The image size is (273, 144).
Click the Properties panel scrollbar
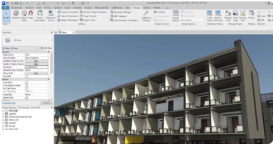52,64
